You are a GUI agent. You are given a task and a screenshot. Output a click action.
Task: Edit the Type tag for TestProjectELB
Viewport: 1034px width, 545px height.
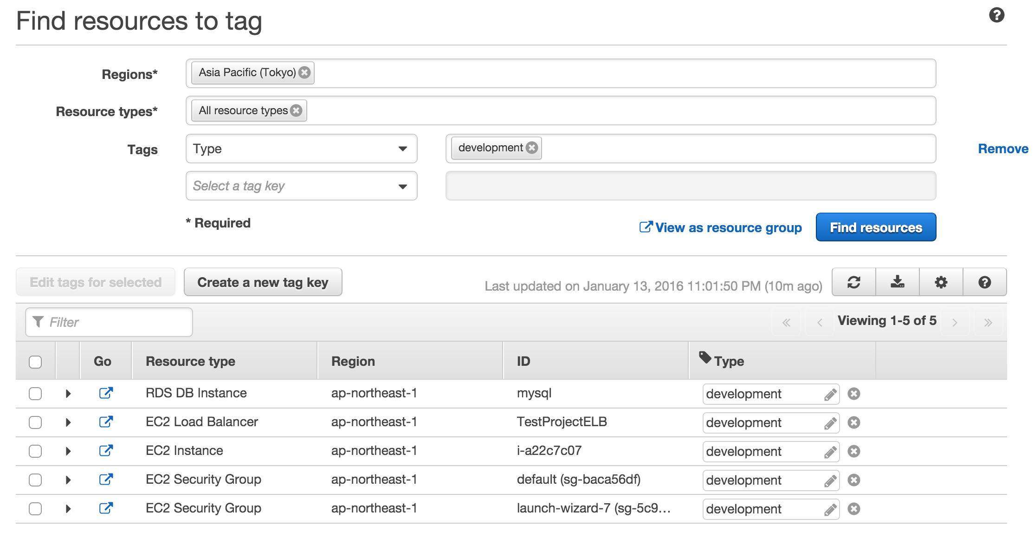[830, 422]
